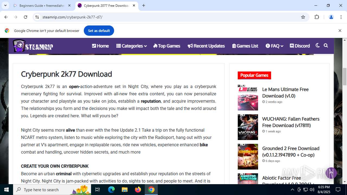Bookmark this page with star icon
Image resolution: width=347 pixels, height=195 pixels.
pos(303,17)
